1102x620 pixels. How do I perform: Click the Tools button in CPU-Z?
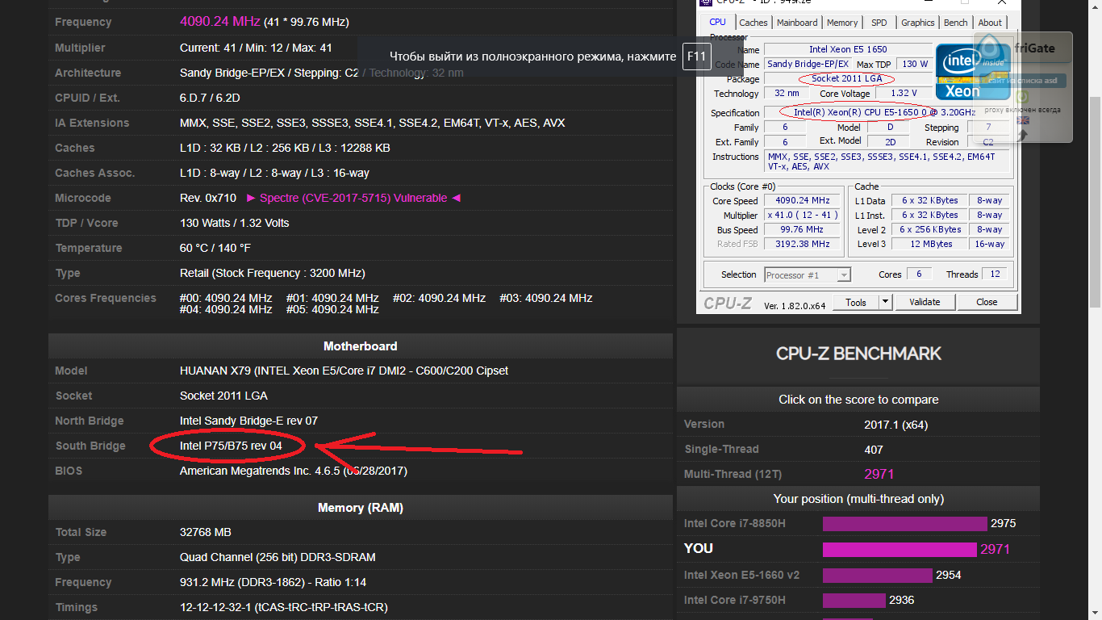click(x=856, y=302)
